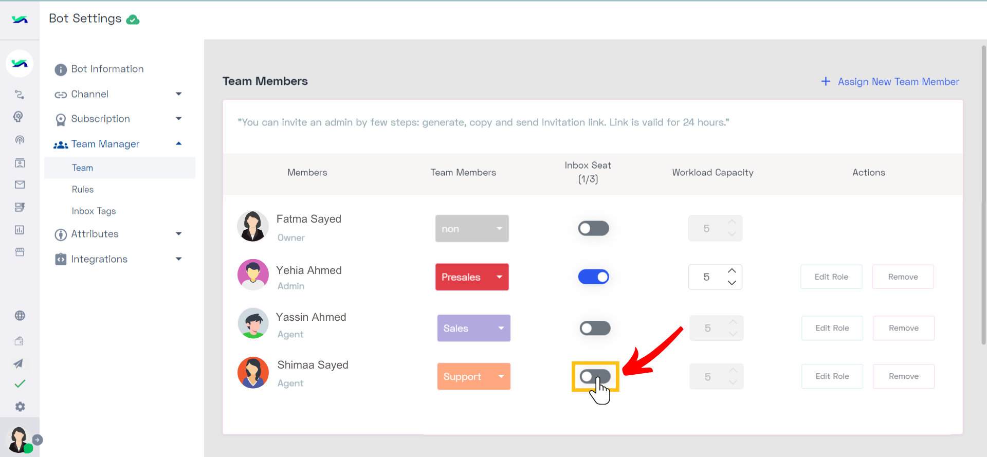The height and width of the screenshot is (457, 987).
Task: Click the broadcast signal icon
Action: pyautogui.click(x=20, y=140)
